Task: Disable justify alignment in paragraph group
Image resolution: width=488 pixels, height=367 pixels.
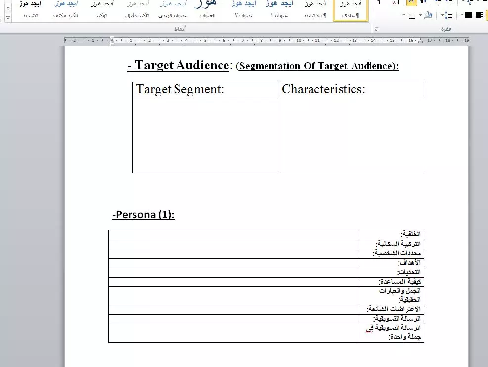Action: pos(468,15)
